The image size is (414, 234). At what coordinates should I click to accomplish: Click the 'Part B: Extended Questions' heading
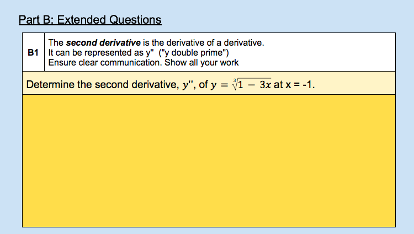click(90, 20)
